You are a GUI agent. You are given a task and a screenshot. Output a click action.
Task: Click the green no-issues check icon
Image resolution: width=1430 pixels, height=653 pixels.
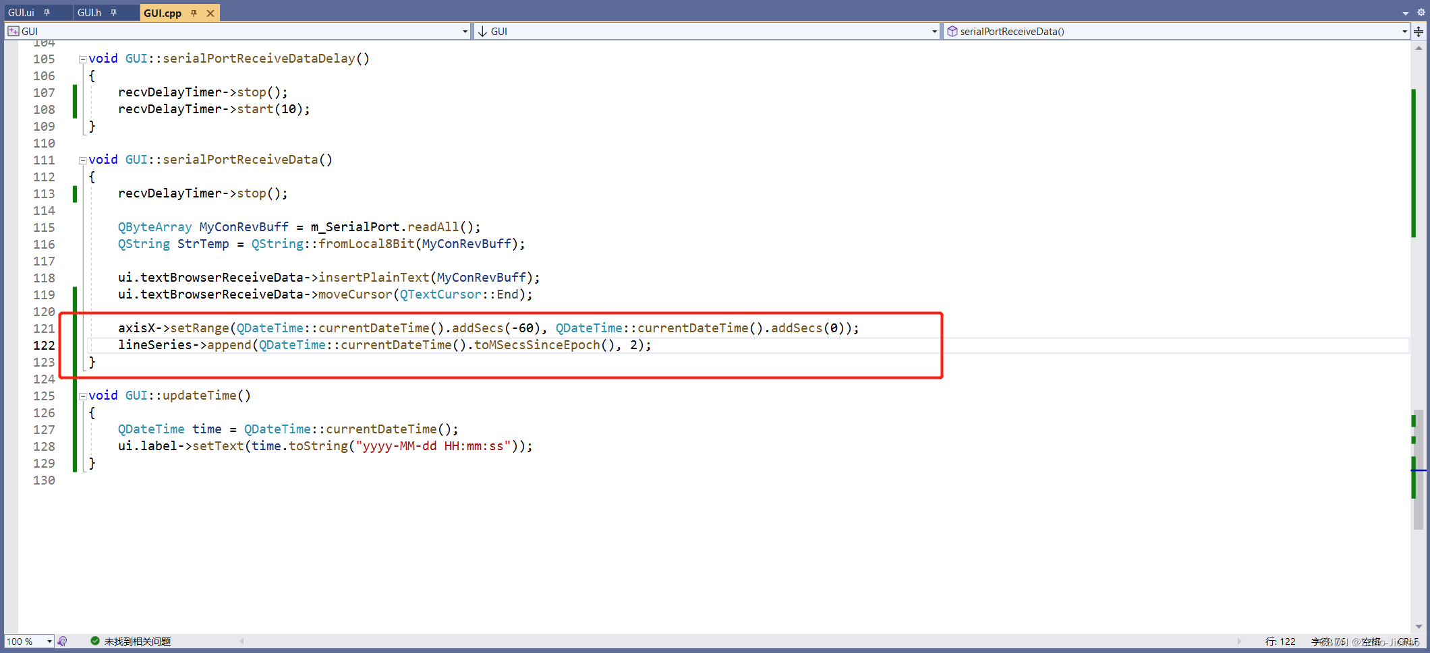click(95, 641)
